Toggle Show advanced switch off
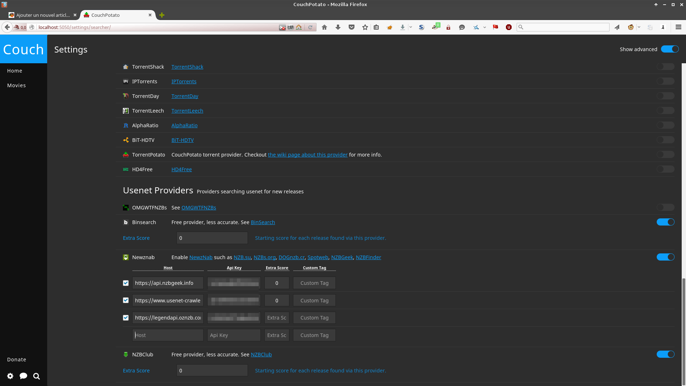686x386 pixels. point(670,49)
